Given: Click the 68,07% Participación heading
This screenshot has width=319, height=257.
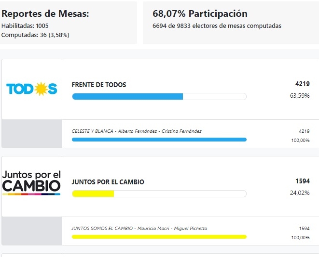Looking at the screenshot, I should (200, 14).
